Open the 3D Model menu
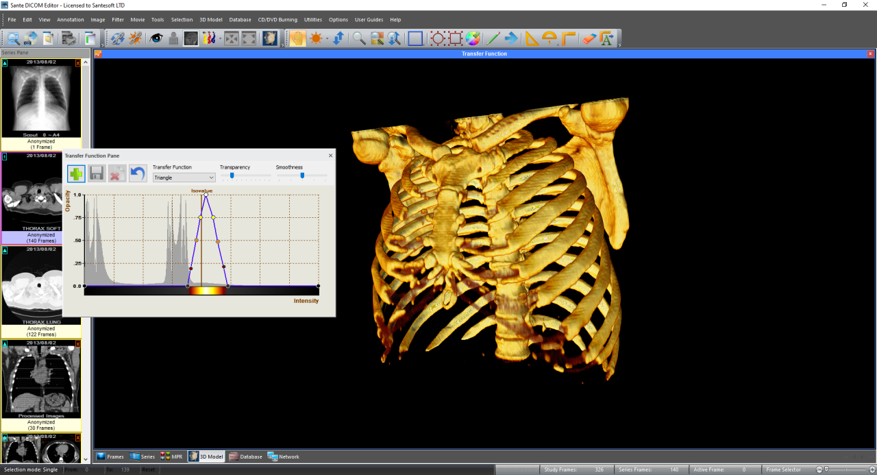The width and height of the screenshot is (877, 475). pyautogui.click(x=211, y=20)
